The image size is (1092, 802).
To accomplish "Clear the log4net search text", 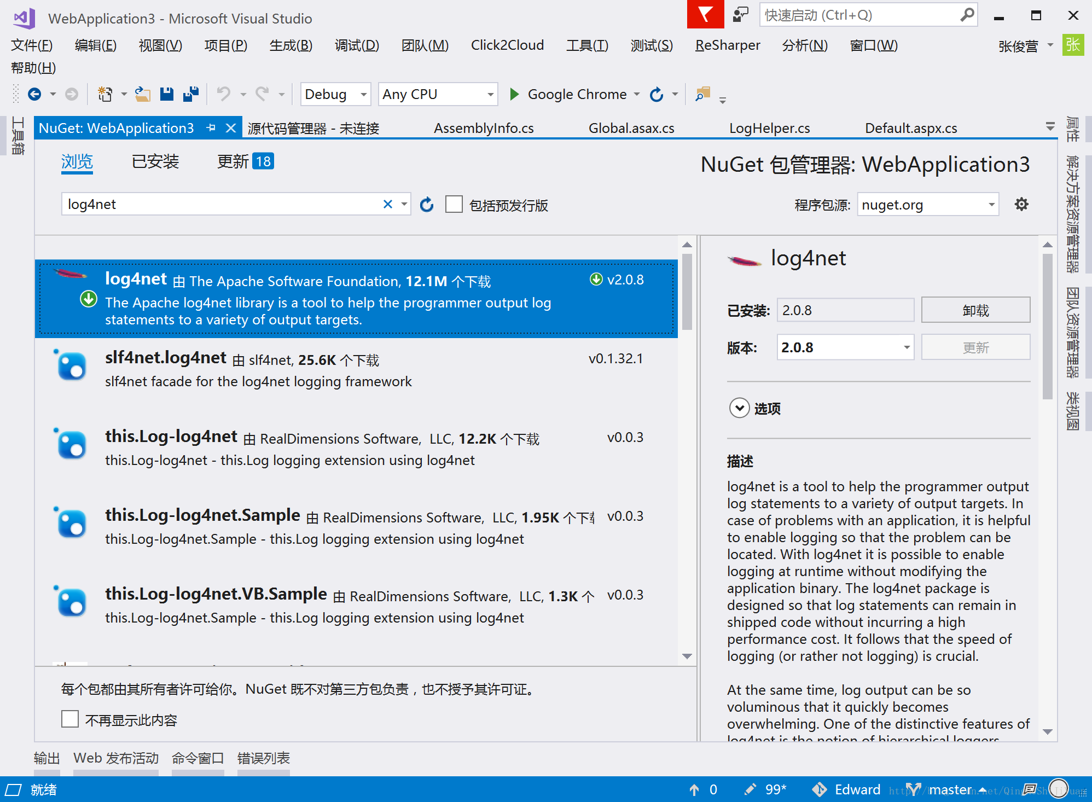I will 388,204.
